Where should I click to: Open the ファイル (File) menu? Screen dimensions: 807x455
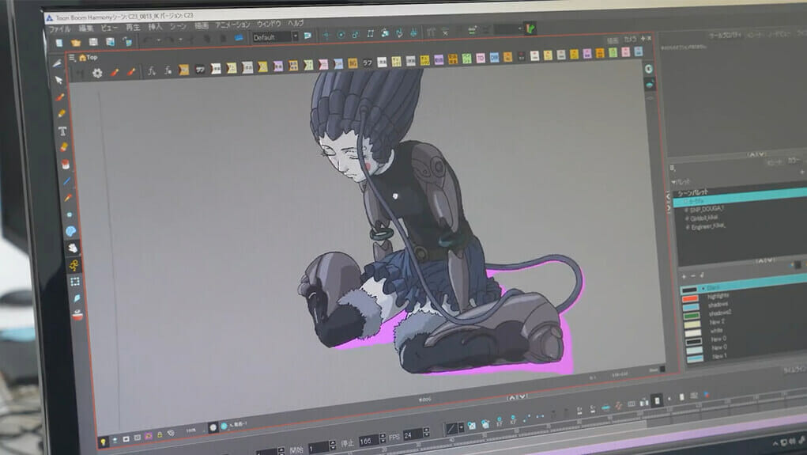point(59,29)
